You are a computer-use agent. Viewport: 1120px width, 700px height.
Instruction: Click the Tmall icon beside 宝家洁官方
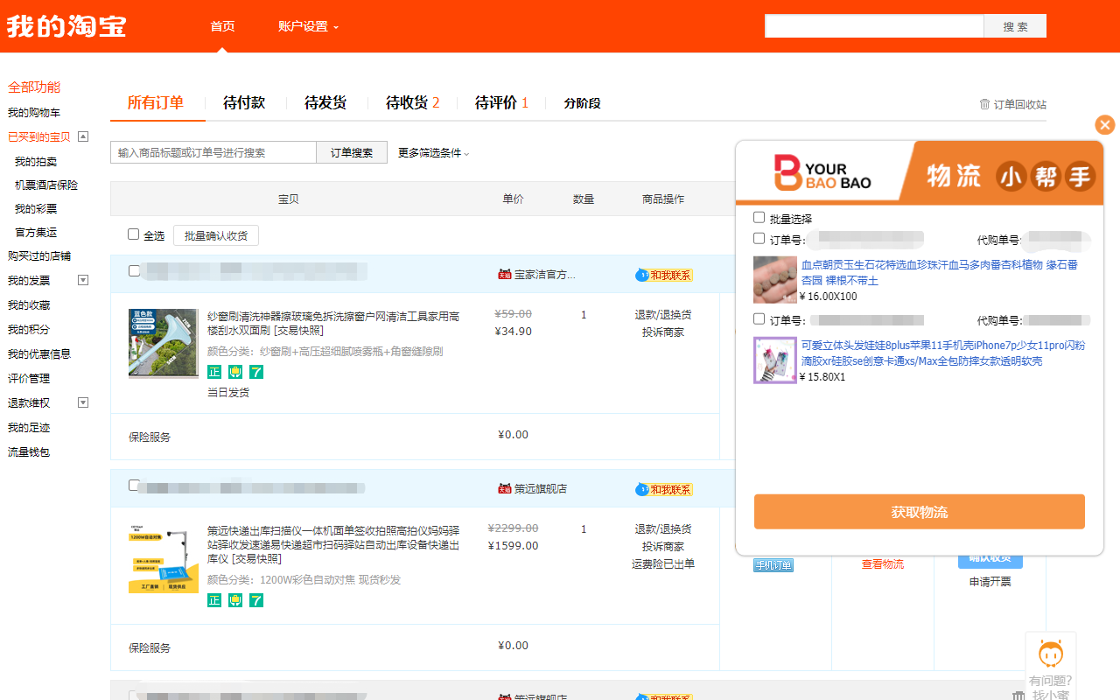click(x=504, y=275)
